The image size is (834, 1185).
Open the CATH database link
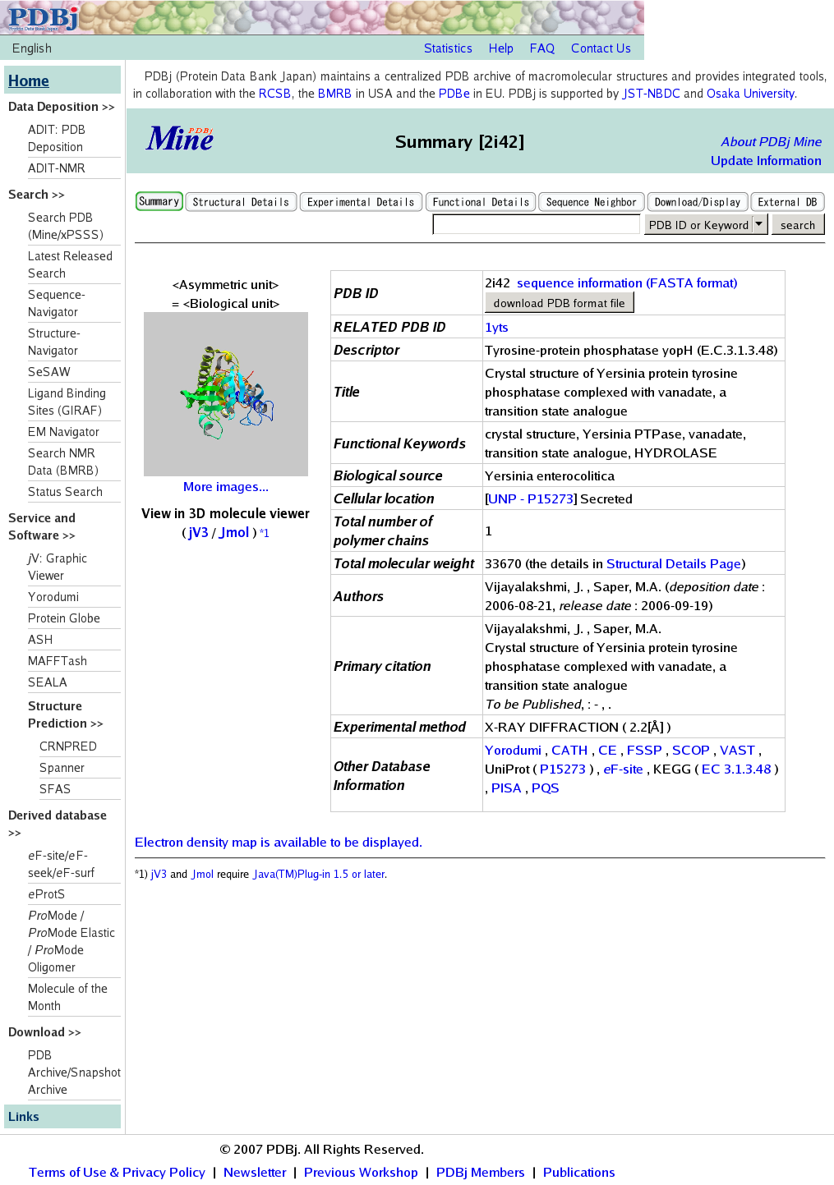(x=569, y=750)
